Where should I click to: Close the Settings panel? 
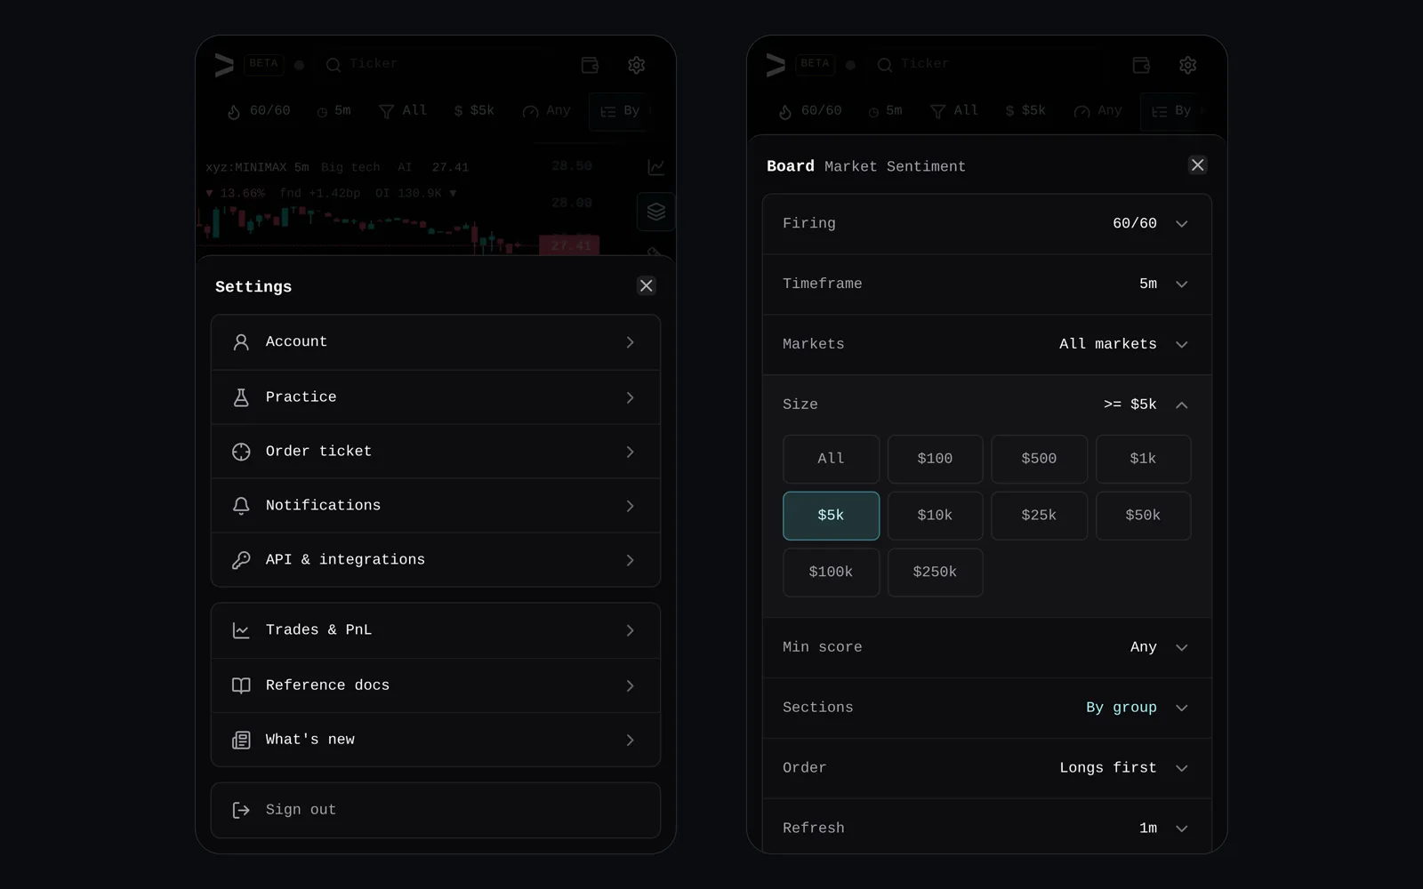(647, 285)
